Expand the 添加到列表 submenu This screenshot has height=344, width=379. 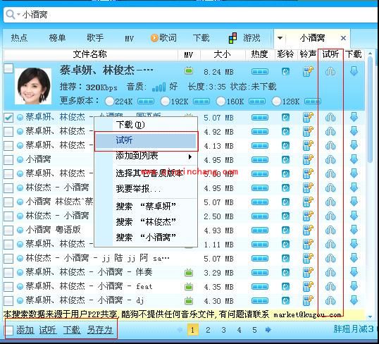click(146, 156)
